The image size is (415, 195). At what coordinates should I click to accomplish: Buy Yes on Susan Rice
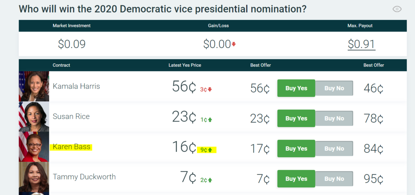click(296, 118)
